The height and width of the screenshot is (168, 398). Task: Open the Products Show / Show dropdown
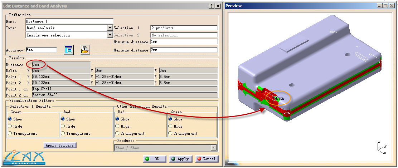[x=214, y=148]
